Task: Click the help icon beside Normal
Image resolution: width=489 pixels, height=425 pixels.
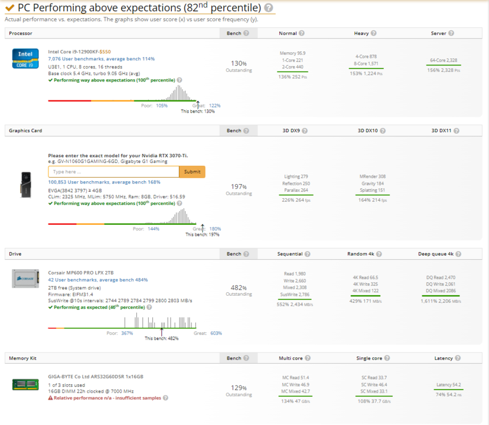Action: [x=302, y=34]
